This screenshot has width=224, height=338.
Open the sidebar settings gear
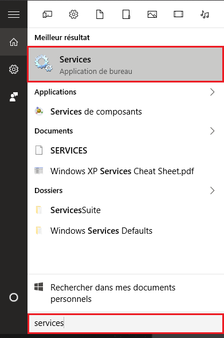[14, 69]
